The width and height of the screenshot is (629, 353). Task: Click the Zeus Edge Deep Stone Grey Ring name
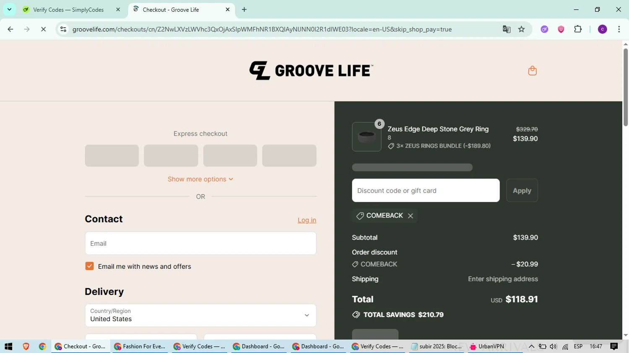(438, 129)
